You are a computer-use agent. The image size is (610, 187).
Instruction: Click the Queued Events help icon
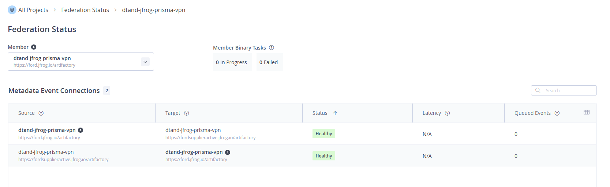557,113
